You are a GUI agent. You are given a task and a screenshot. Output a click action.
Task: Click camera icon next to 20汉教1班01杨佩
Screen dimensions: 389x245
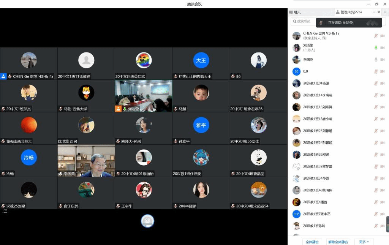click(x=382, y=83)
